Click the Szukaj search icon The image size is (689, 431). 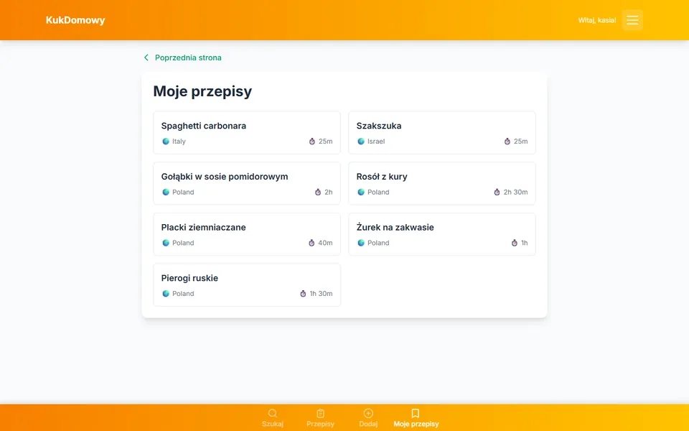tap(273, 414)
